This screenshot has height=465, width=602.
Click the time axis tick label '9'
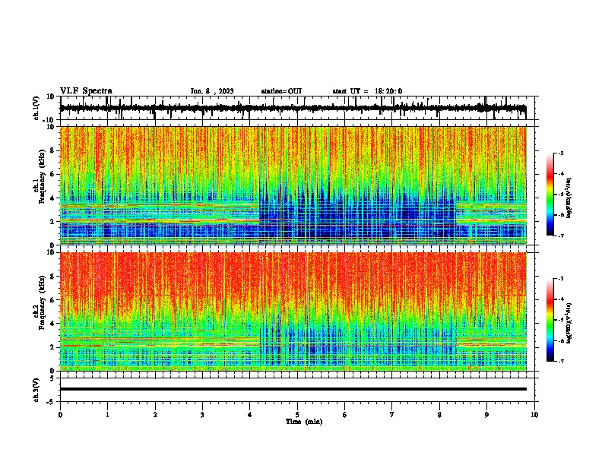(486, 415)
